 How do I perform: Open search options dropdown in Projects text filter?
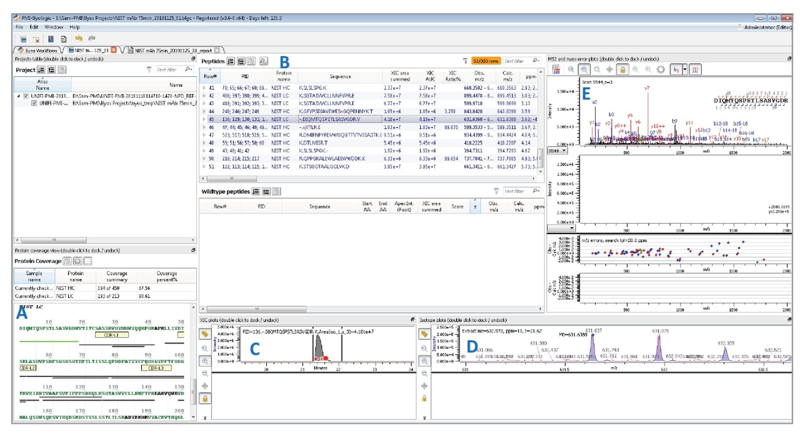[189, 70]
